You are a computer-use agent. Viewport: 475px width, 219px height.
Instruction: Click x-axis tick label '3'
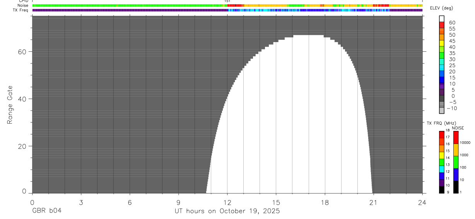tap(81, 202)
